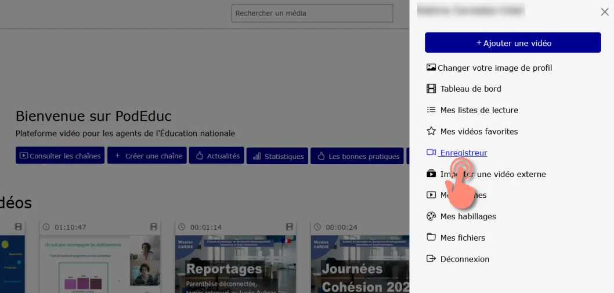Click the camera icon beside Enregistreur

click(x=431, y=153)
